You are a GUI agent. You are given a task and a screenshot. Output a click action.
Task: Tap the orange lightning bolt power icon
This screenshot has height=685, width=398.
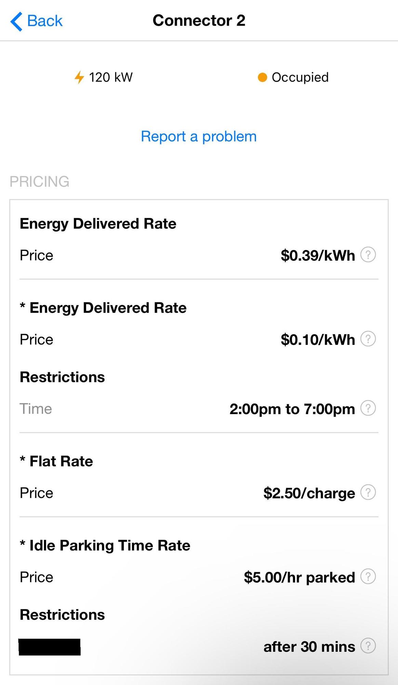pyautogui.click(x=79, y=77)
